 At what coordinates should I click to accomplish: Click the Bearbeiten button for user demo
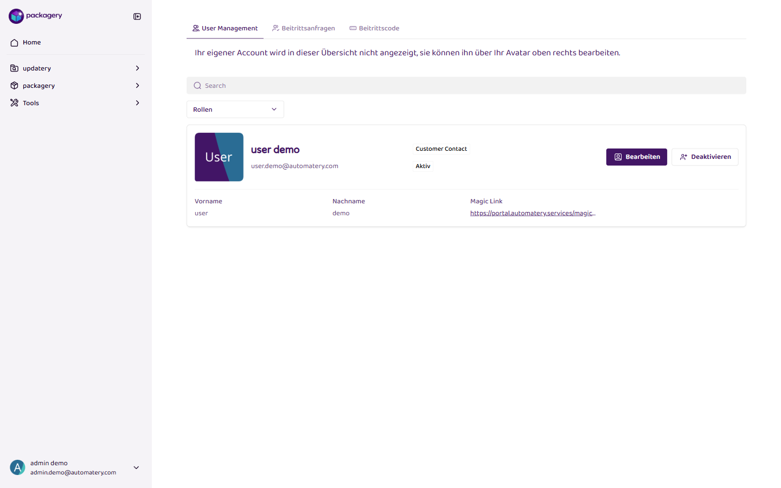coord(636,157)
